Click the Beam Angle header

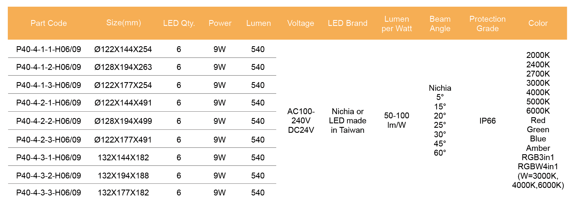[440, 24]
